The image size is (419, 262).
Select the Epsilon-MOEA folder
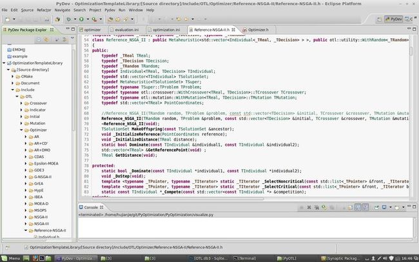[46, 163]
